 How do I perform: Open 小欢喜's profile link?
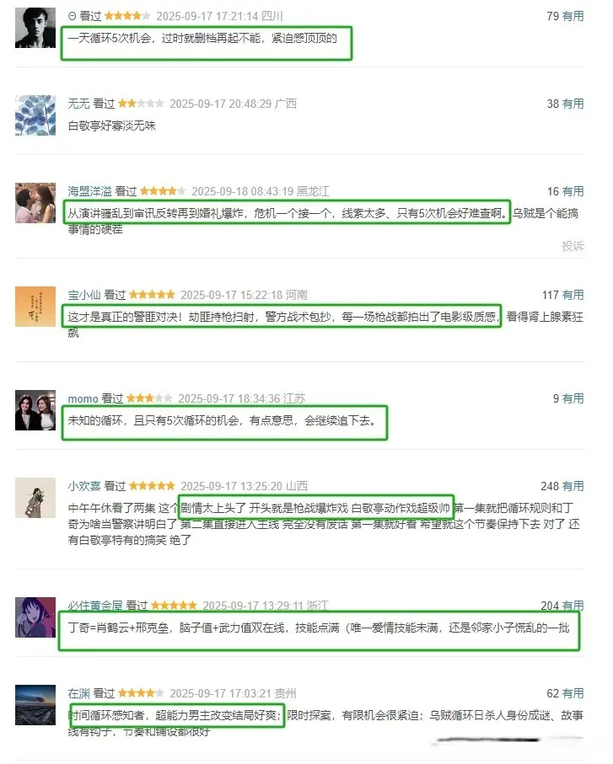[x=83, y=486]
